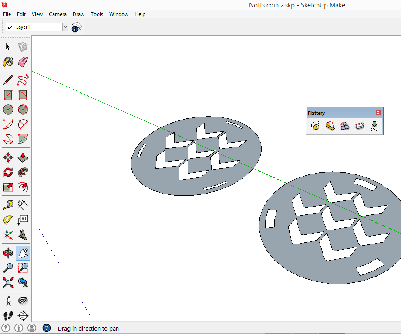Screen dimensions: 401x334
Task: Open the Layer1 dropdown list
Action: pos(65,27)
